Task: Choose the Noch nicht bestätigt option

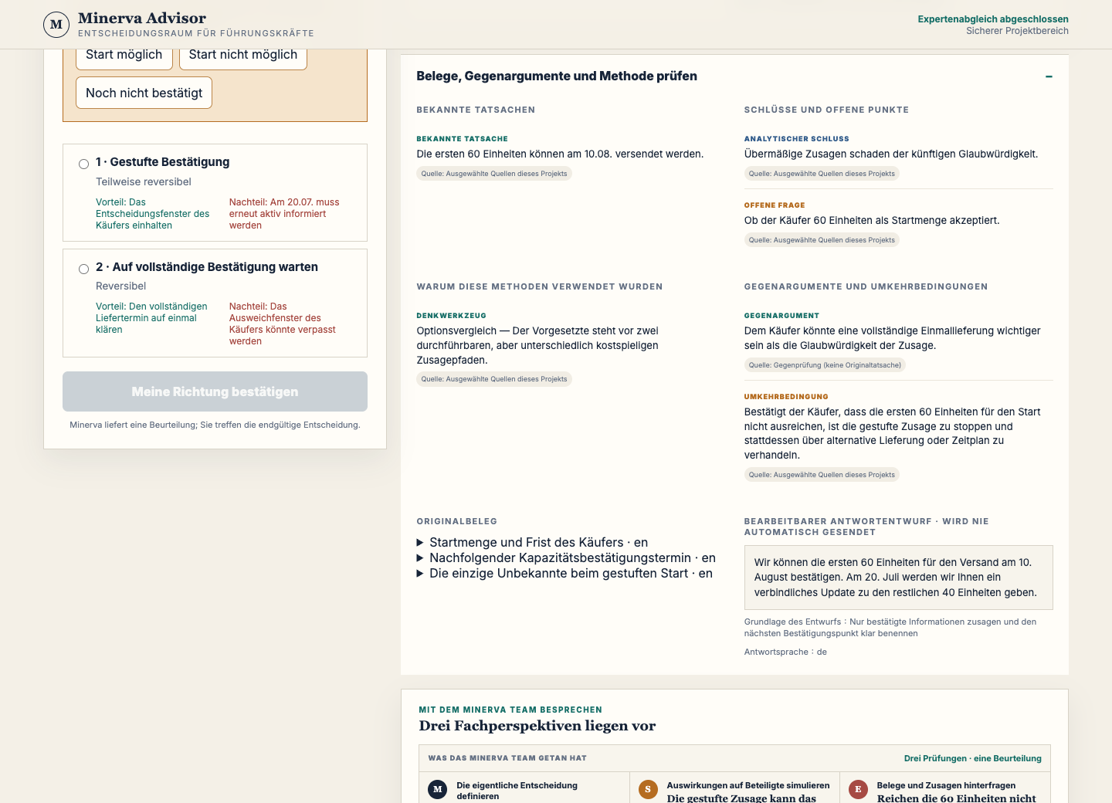Action: (x=144, y=93)
